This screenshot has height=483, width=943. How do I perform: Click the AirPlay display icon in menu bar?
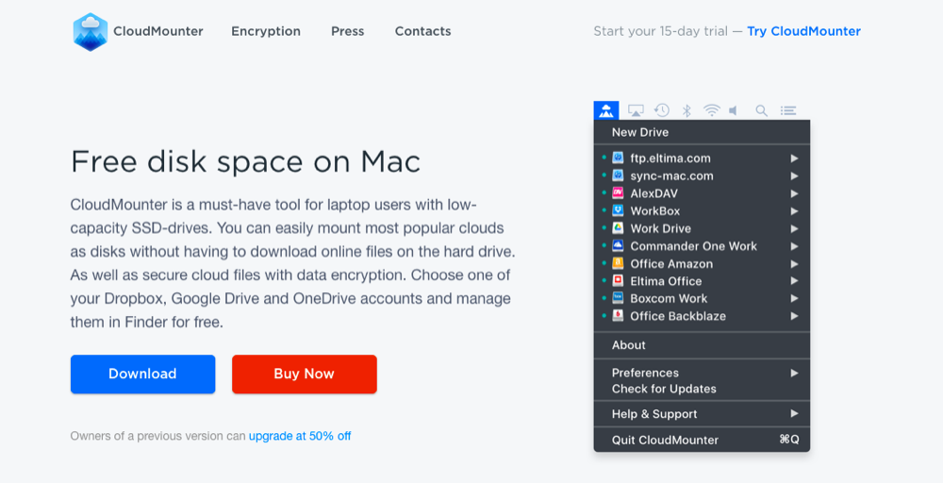click(636, 110)
